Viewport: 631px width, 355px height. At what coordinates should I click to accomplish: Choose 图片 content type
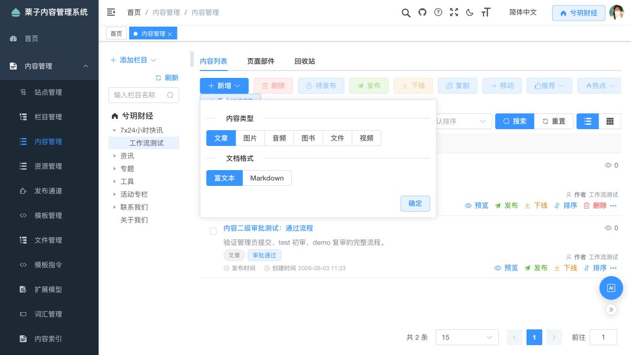(250, 138)
